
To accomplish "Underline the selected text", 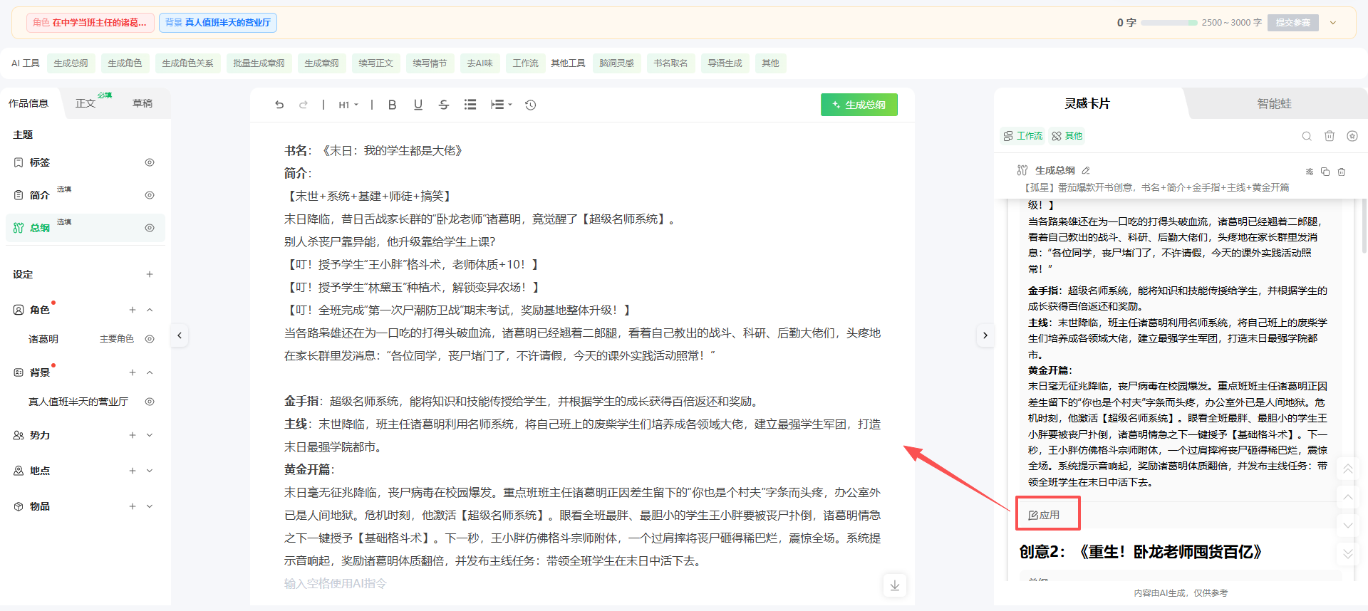I will pos(418,105).
